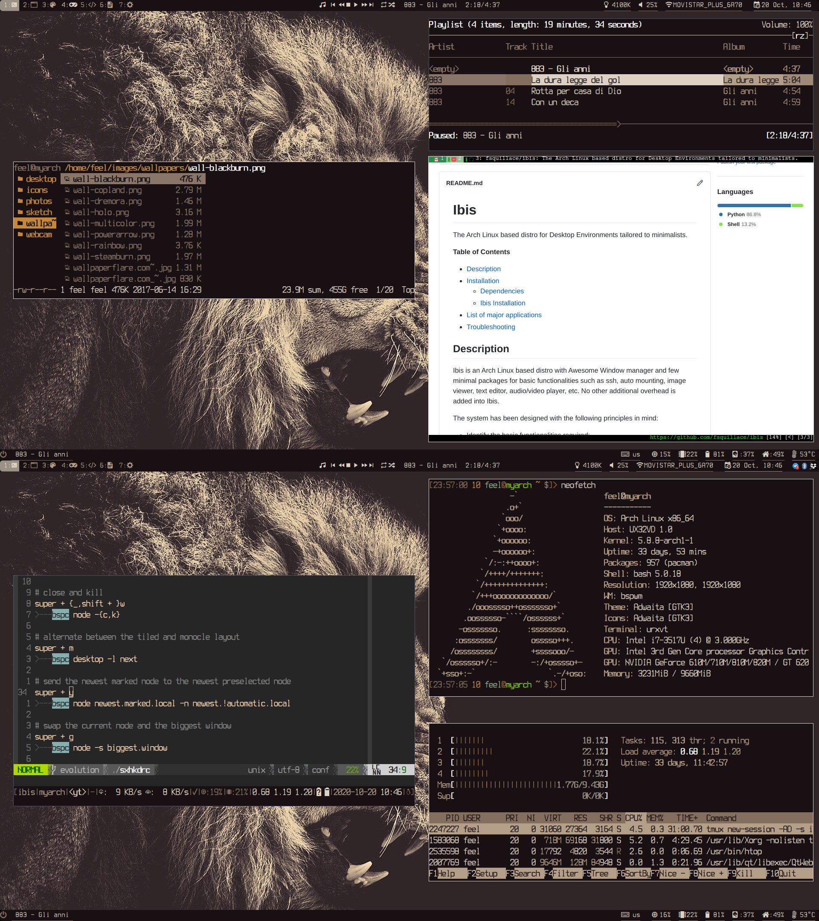
Task: Open the 'photos' folder in ranger
Action: click(35, 201)
